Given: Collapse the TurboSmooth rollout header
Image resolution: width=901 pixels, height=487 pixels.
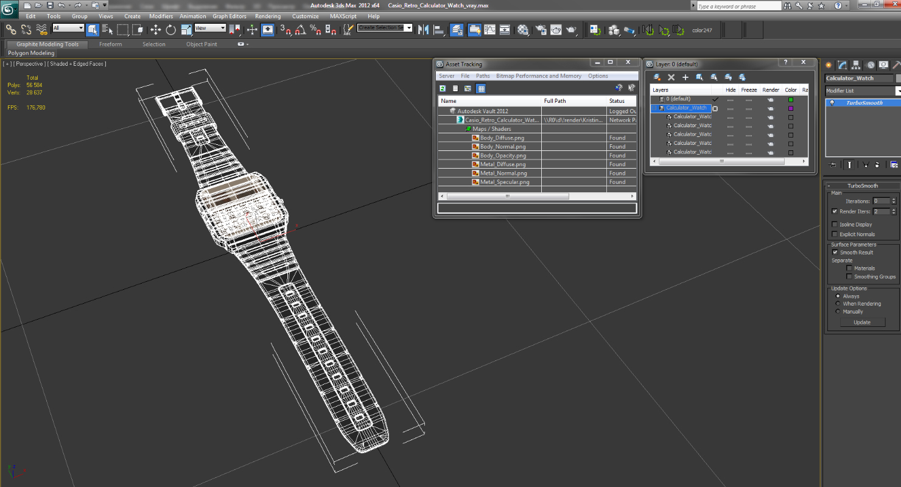Looking at the screenshot, I should [x=863, y=186].
